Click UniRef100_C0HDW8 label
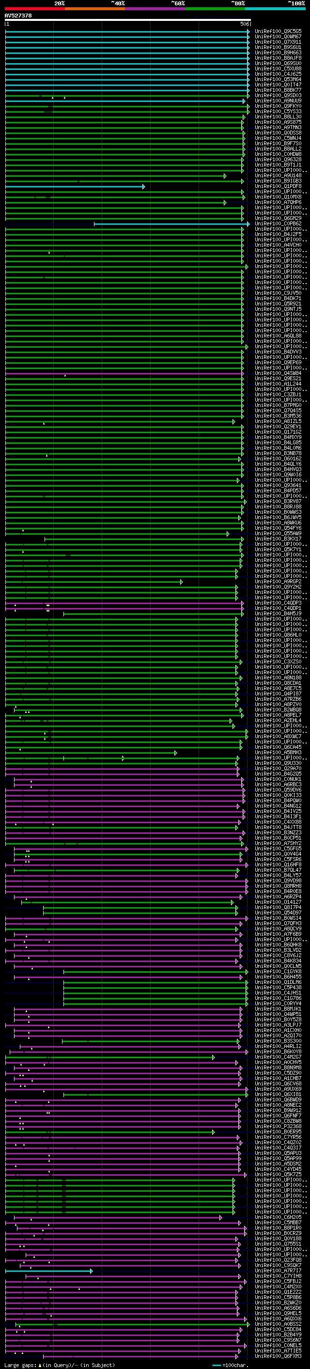Screen dimensions: 310x1369 [x=278, y=154]
